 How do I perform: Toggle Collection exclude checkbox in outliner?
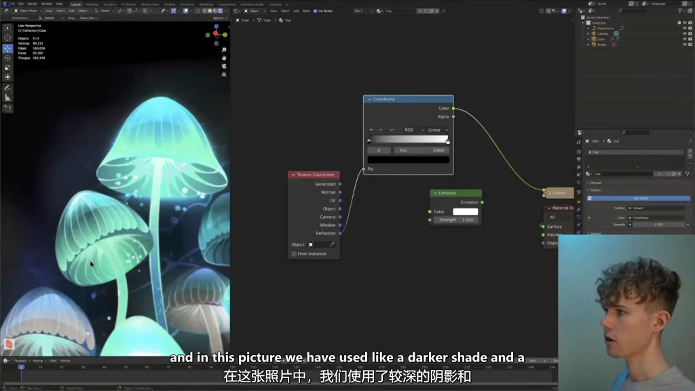[x=679, y=22]
